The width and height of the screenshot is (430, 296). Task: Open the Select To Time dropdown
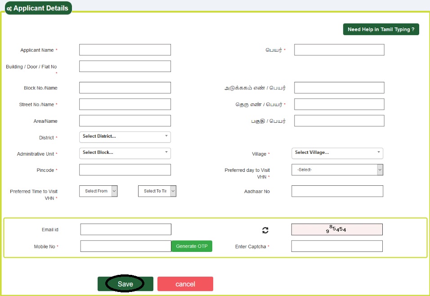[x=157, y=191]
